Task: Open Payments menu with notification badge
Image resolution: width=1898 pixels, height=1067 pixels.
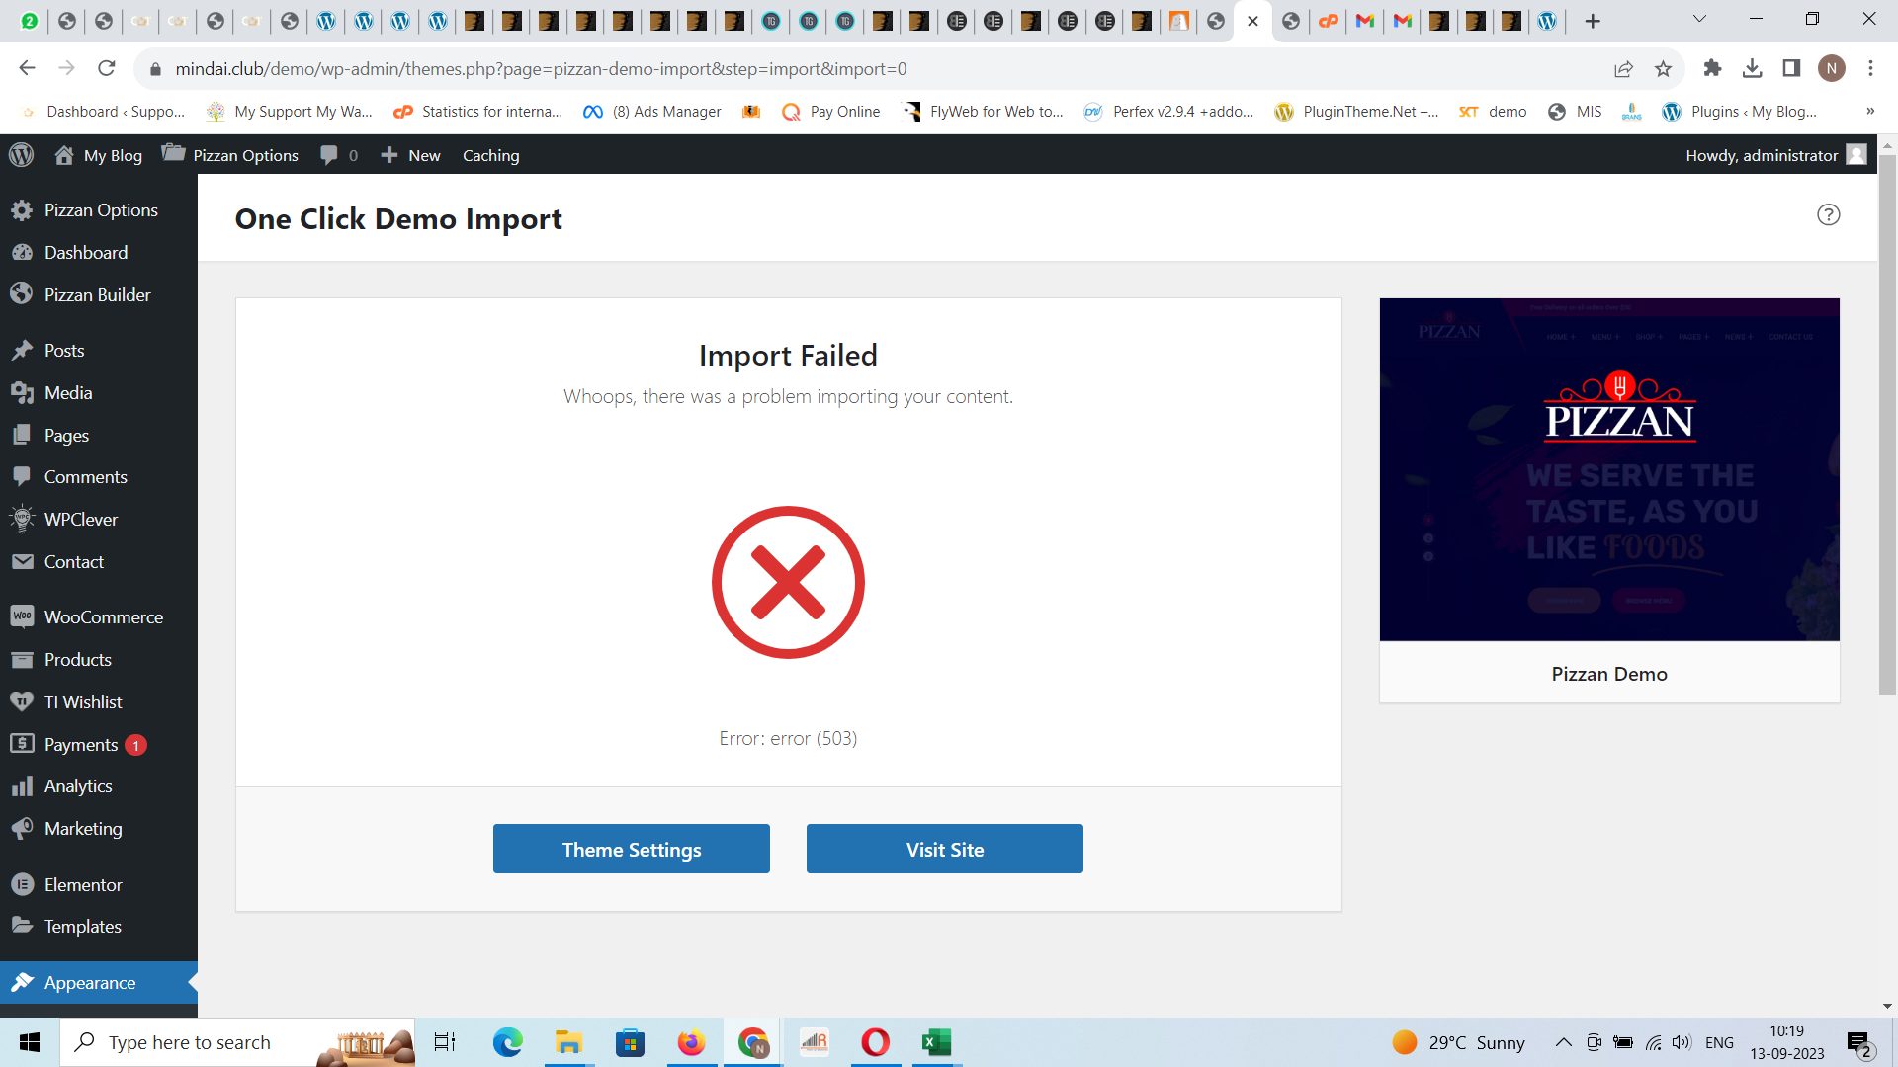Action: click(99, 745)
